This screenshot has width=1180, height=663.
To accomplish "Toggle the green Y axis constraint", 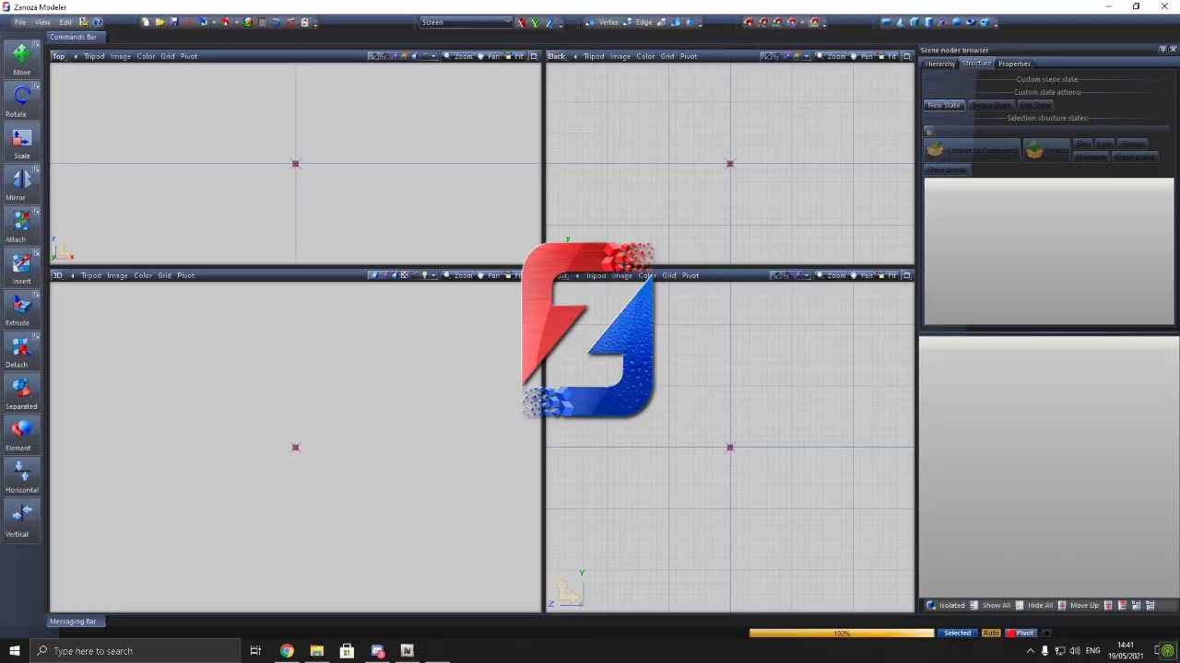I will [x=535, y=22].
